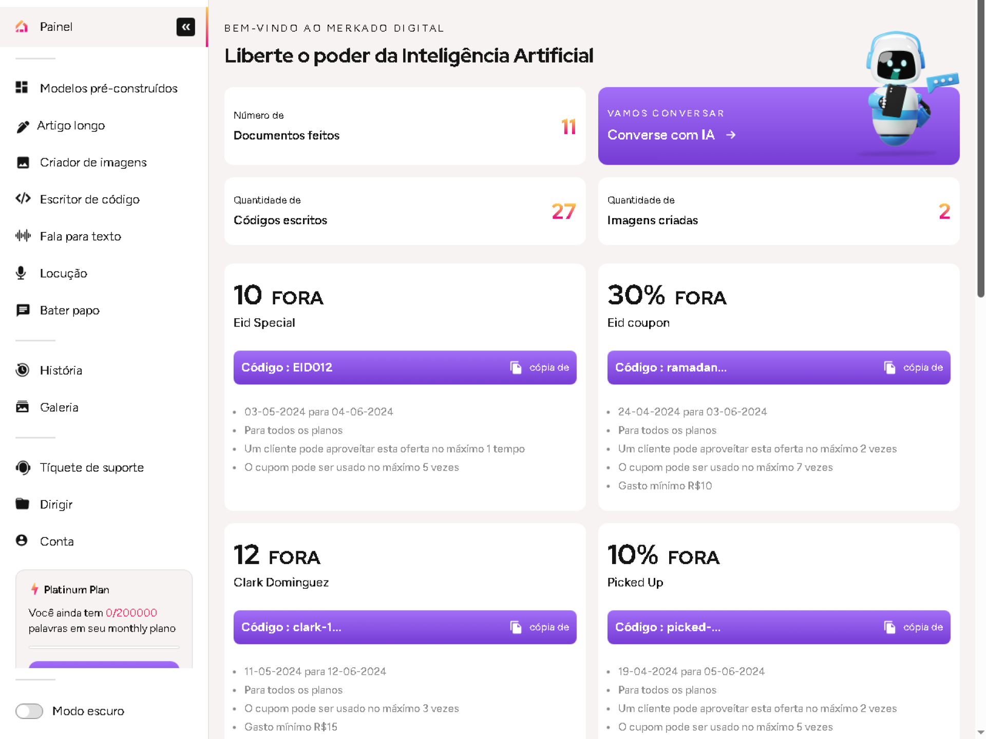Screen dimensions: 986x739
Task: Click the Platinum Plan word usage progress bar
Action: [104, 647]
